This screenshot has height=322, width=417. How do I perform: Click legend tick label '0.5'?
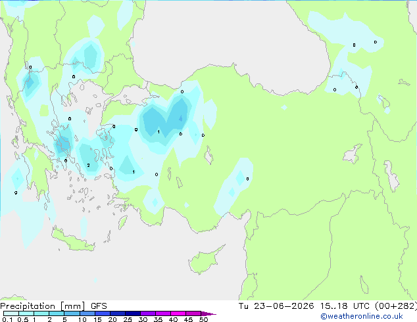[22, 319]
